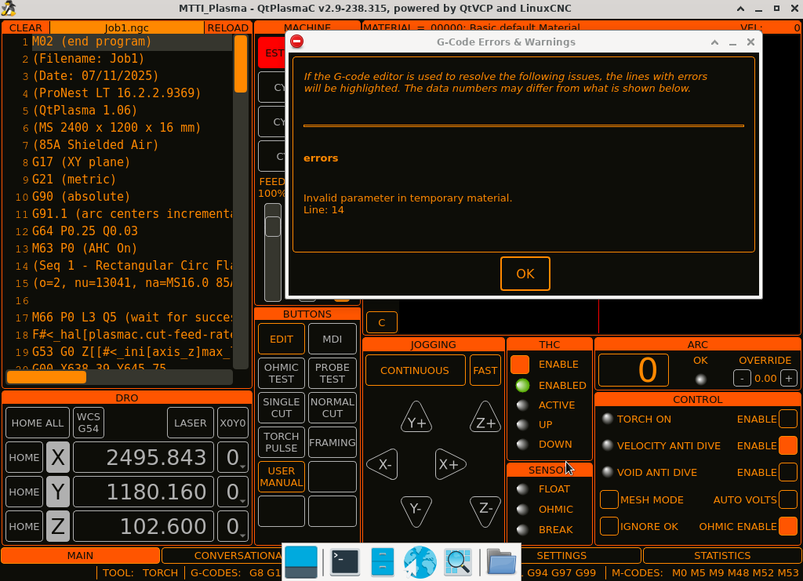Image resolution: width=803 pixels, height=581 pixels.
Task: Toggle Ohmic Enable
Action: point(788,526)
